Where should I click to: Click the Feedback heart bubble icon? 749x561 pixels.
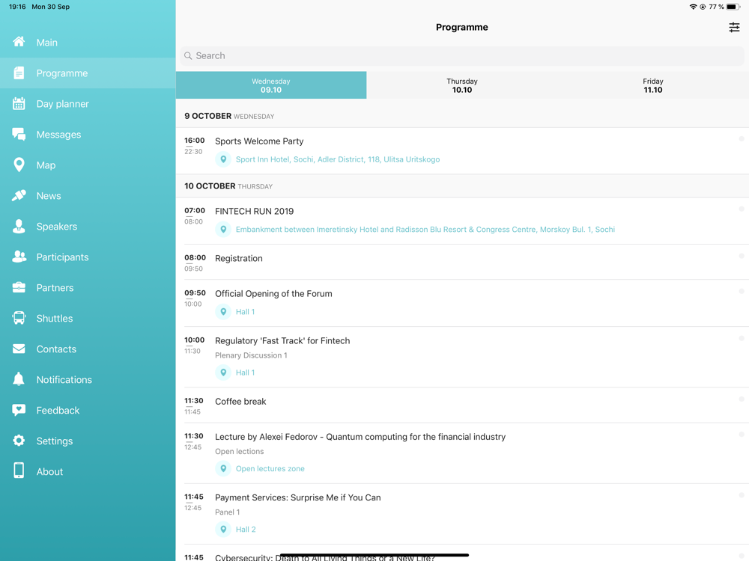19,410
